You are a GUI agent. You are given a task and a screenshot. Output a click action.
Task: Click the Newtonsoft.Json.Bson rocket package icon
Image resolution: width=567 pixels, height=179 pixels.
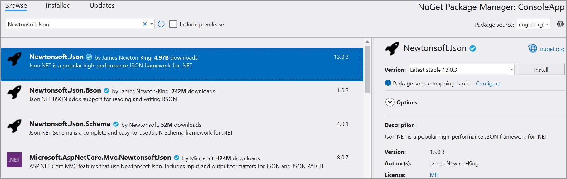14,92
